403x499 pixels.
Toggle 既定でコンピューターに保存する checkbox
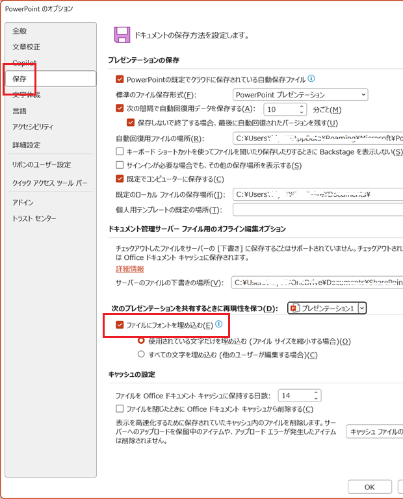(119, 179)
